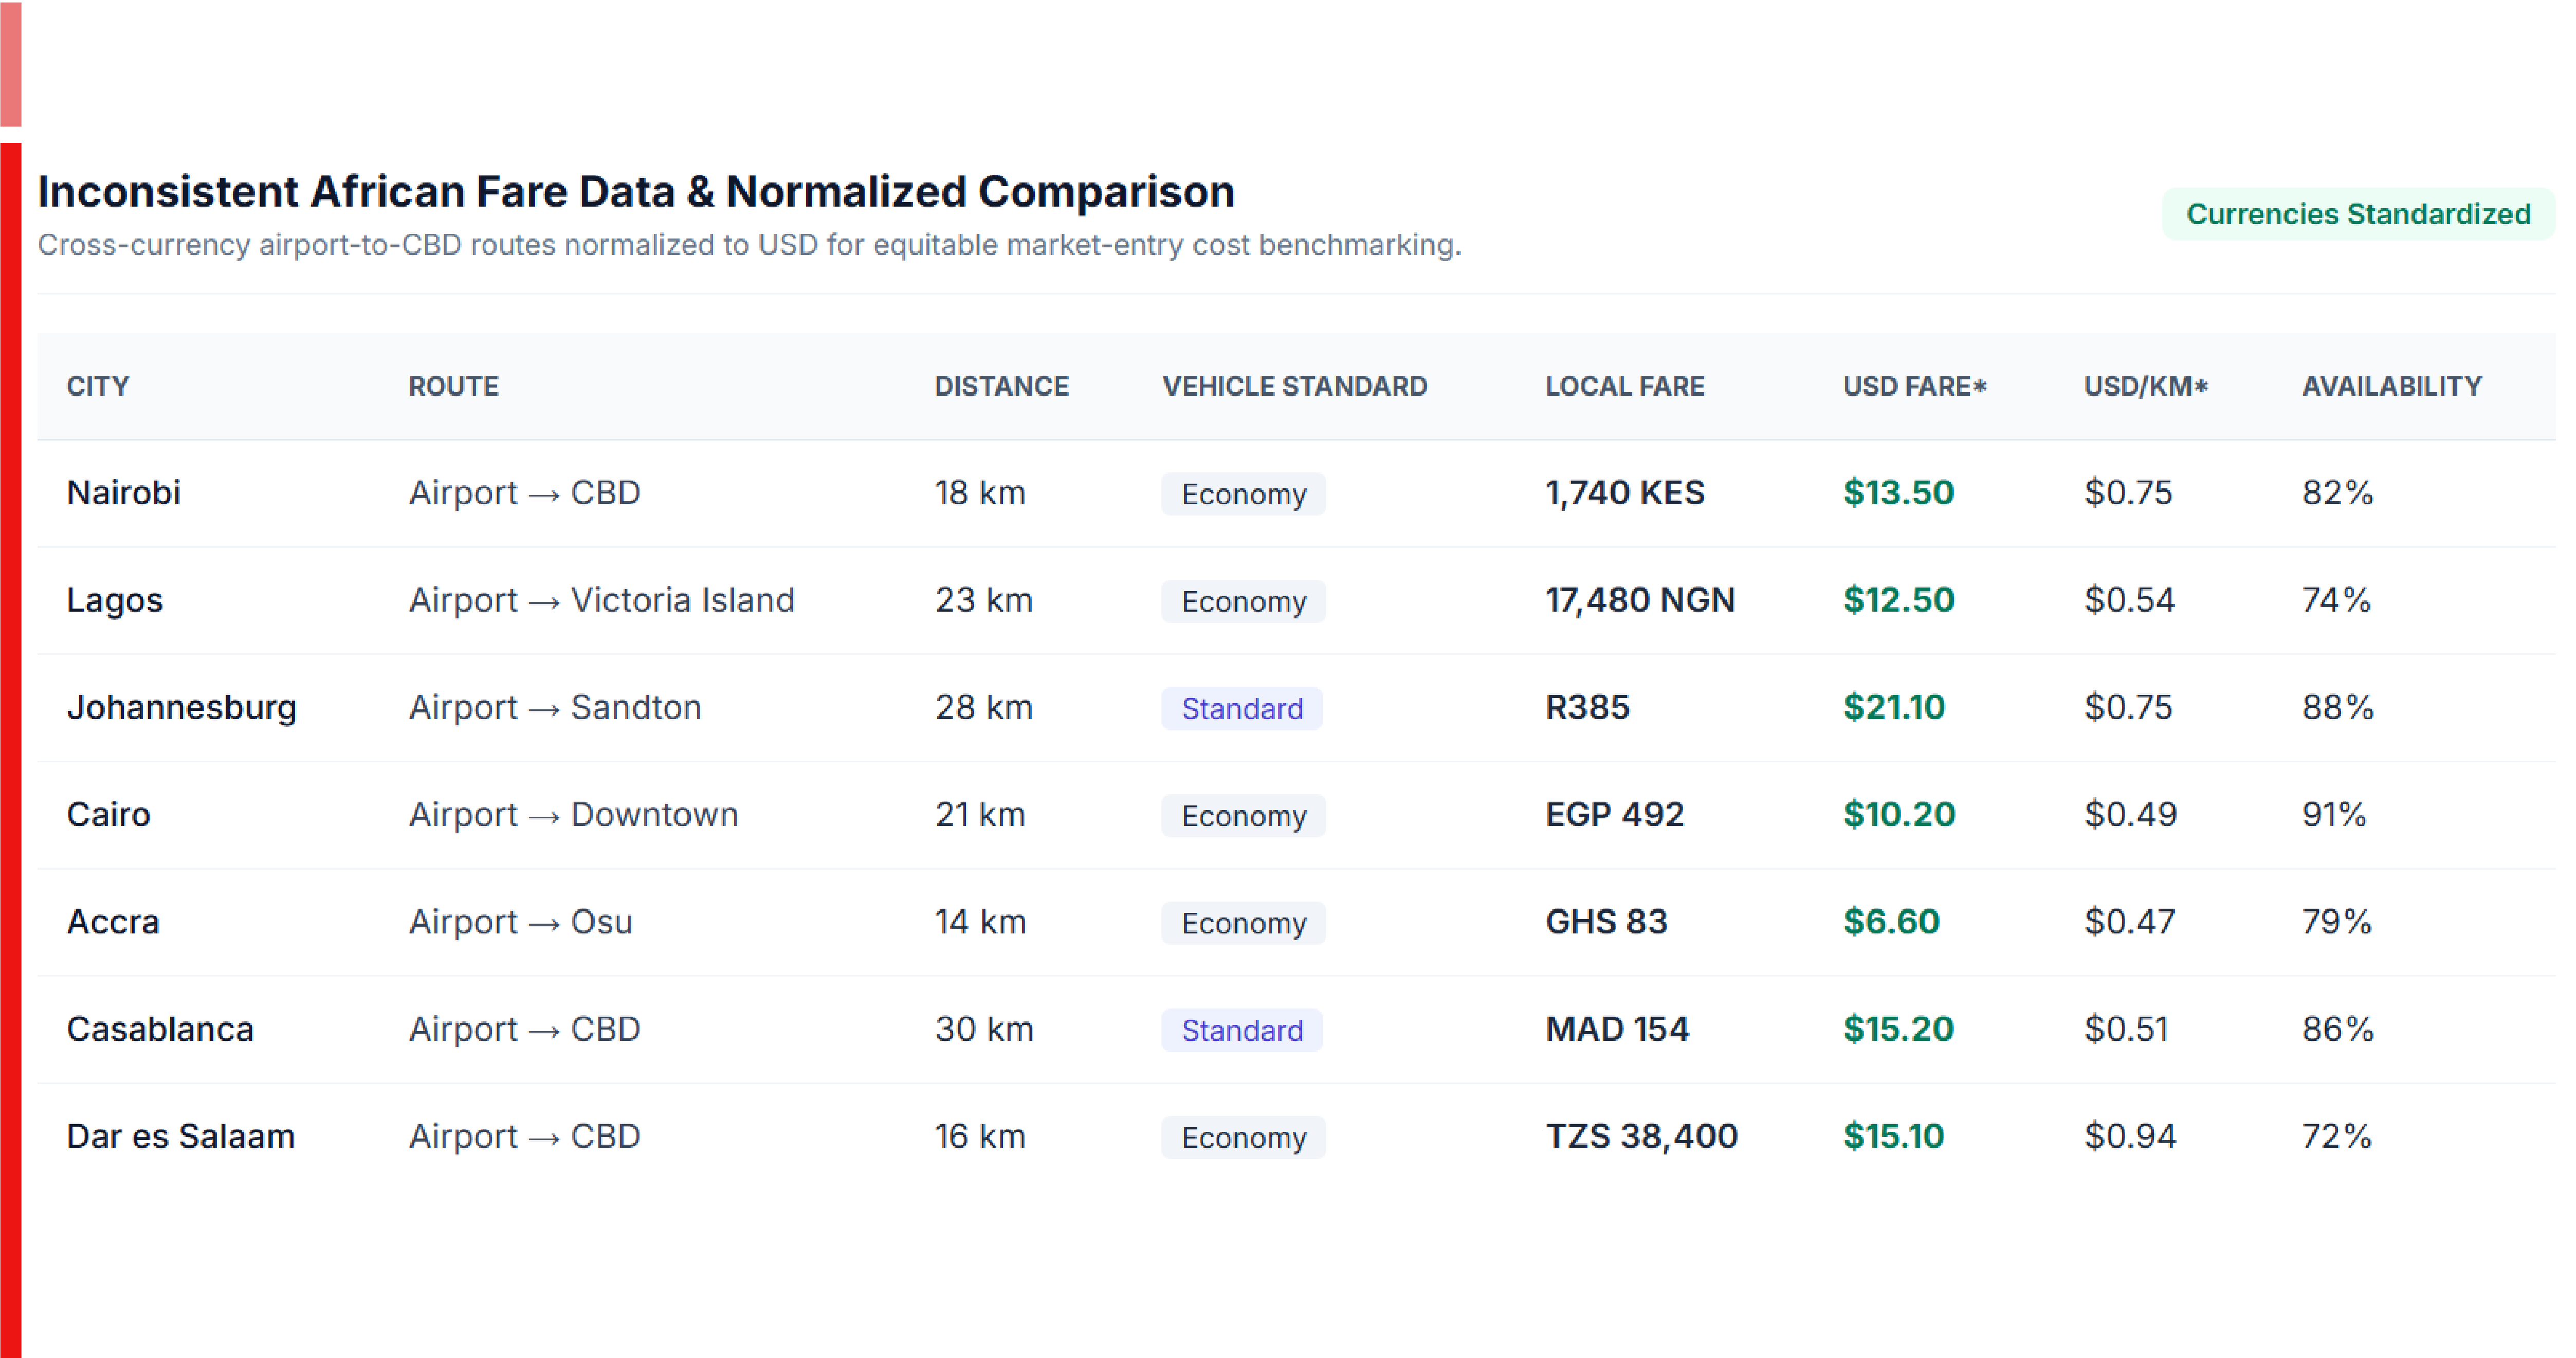The width and height of the screenshot is (2576, 1358).
Task: Click the ROUTE column header
Action: coord(453,386)
